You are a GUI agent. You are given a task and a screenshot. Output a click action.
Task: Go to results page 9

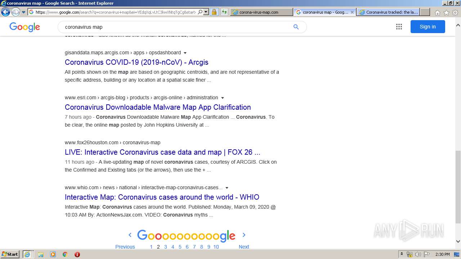(x=209, y=247)
